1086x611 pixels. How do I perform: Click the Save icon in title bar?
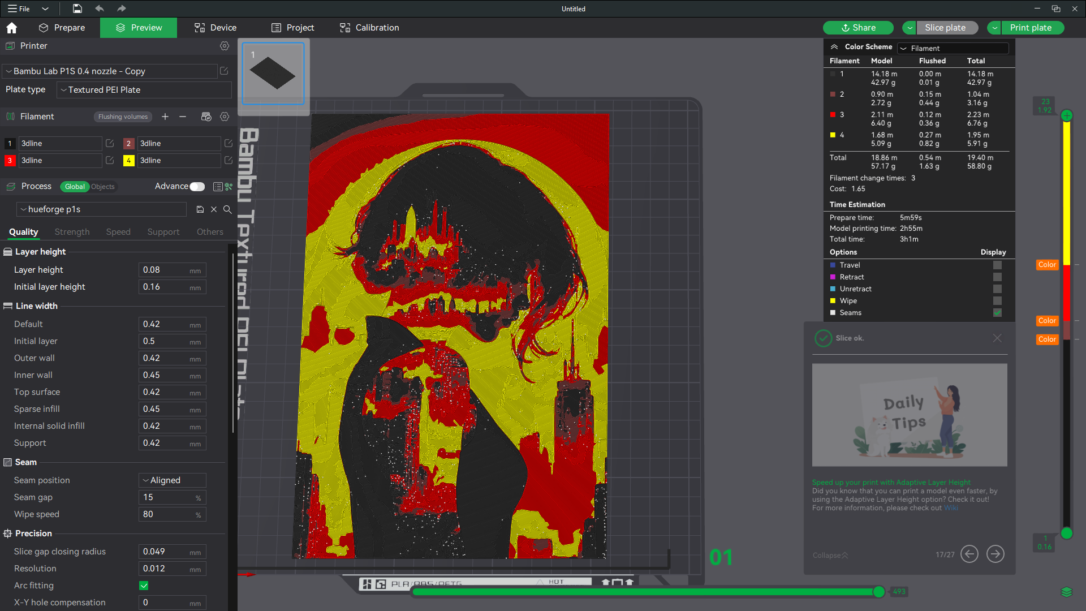tap(77, 8)
